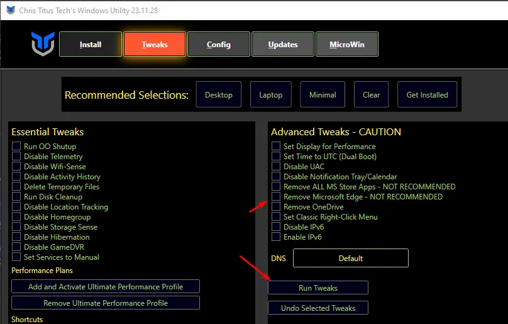Click the Recommended Selections label
508x324 pixels.
pos(126,95)
